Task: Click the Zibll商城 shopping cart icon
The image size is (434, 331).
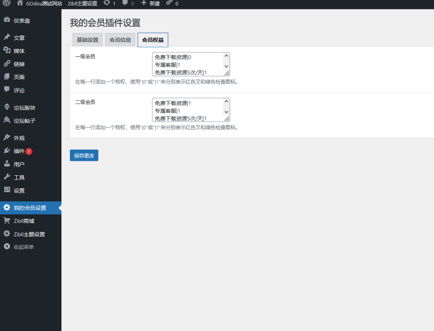Action: tap(6, 221)
